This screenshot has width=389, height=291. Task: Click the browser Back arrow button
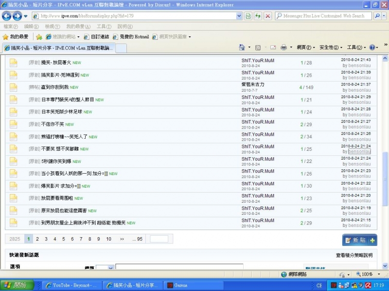tap(7, 16)
